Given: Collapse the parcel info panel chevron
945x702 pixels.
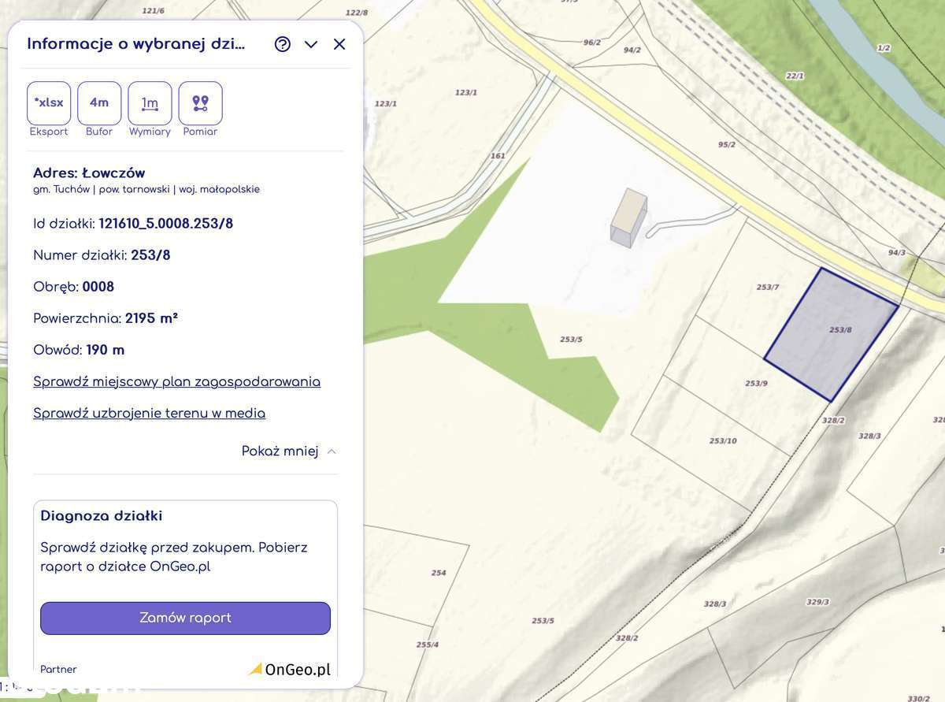Looking at the screenshot, I should click(311, 44).
